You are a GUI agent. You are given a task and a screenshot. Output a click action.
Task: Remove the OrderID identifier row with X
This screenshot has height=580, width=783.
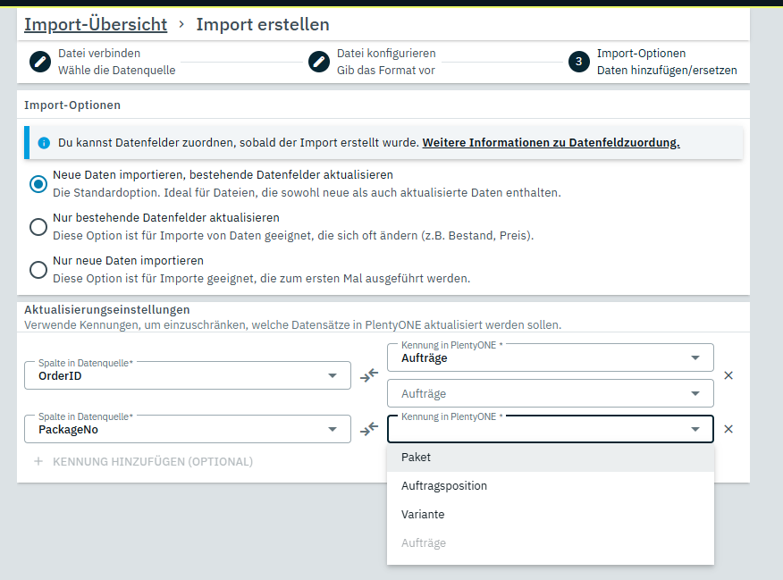[x=728, y=375]
